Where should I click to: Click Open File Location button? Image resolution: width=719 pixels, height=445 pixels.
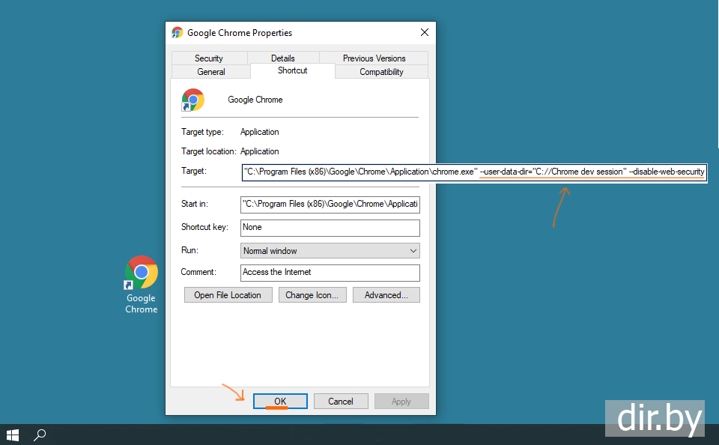pos(228,295)
